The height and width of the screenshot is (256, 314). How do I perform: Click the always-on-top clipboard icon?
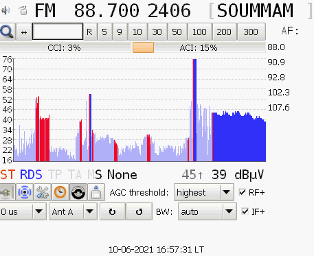point(96,192)
